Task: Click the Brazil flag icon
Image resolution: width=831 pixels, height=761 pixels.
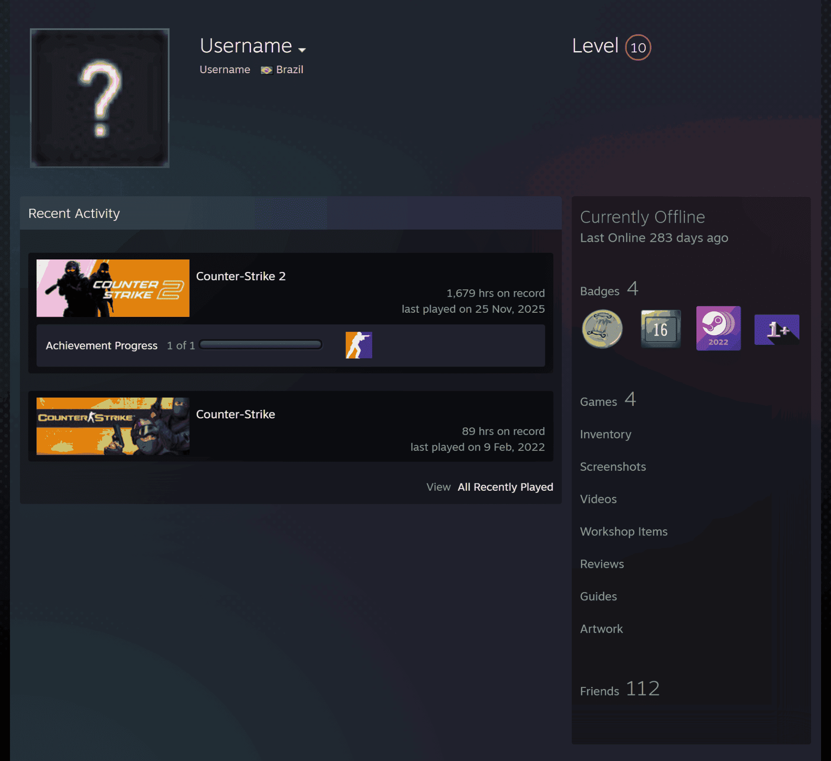Action: click(267, 70)
